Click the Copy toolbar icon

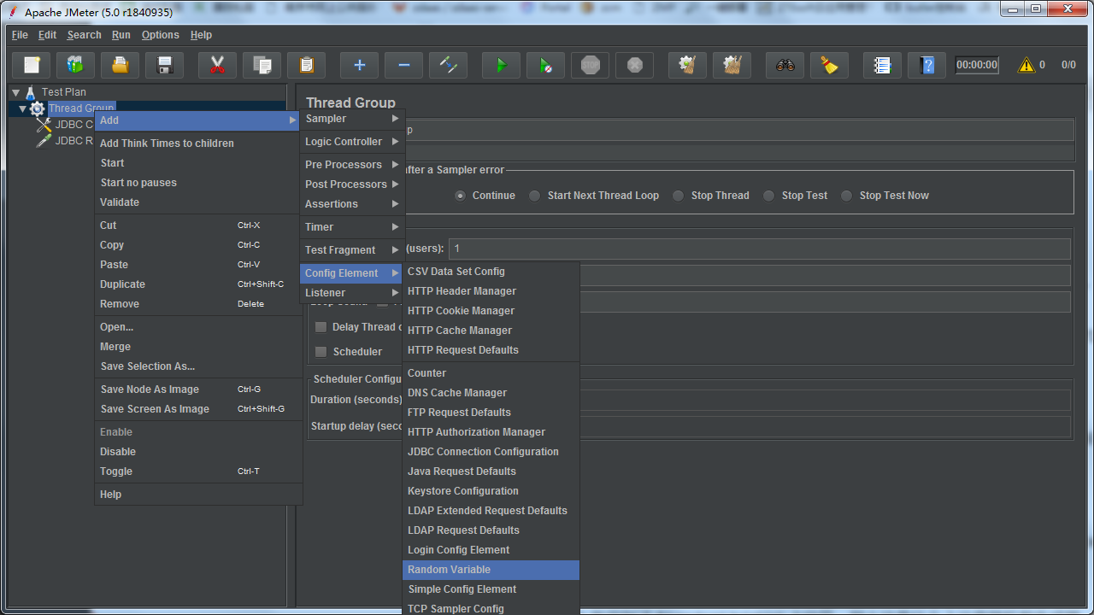click(262, 65)
